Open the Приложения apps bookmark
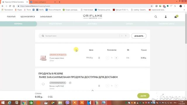Viewport: 187px width, 105px height. tap(7, 10)
